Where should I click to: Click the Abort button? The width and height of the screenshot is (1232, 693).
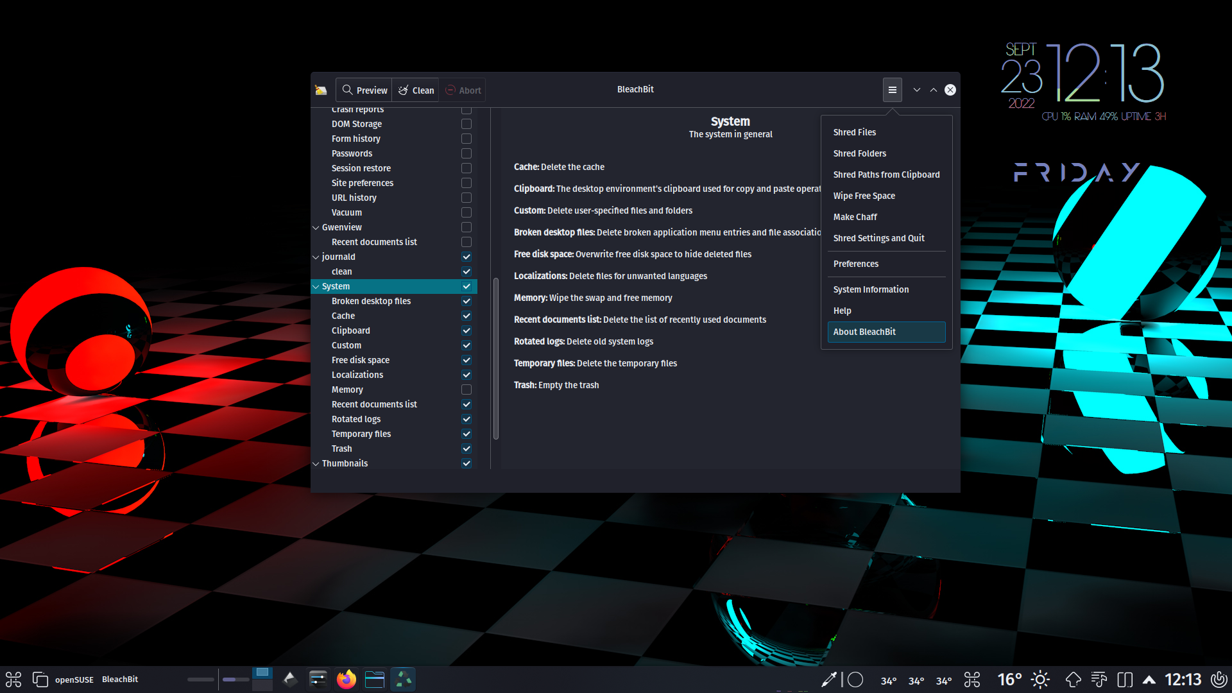click(x=463, y=90)
